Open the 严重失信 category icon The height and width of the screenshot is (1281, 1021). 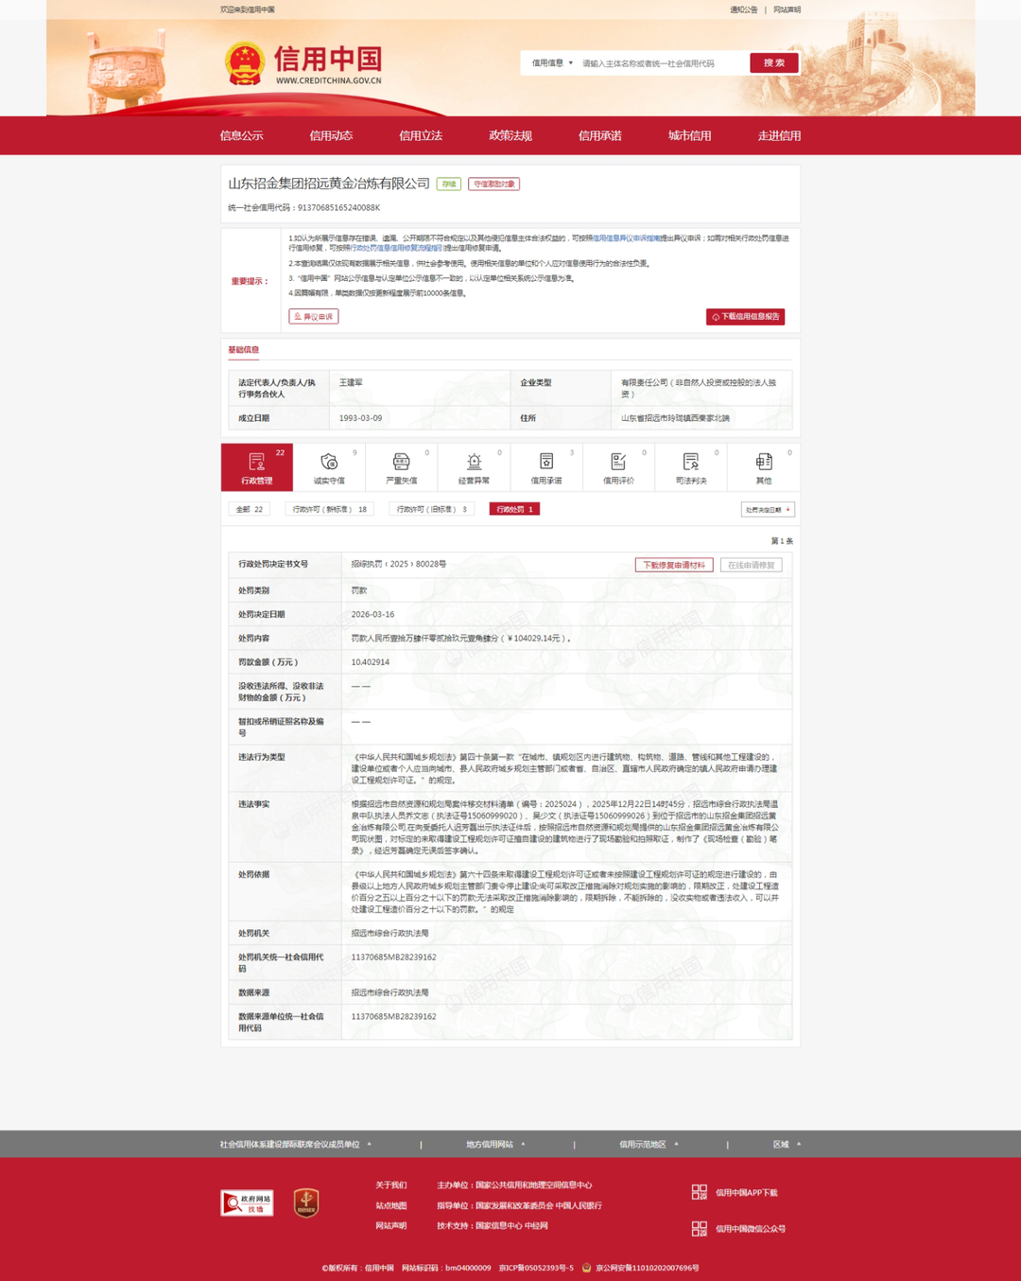pyautogui.click(x=402, y=462)
